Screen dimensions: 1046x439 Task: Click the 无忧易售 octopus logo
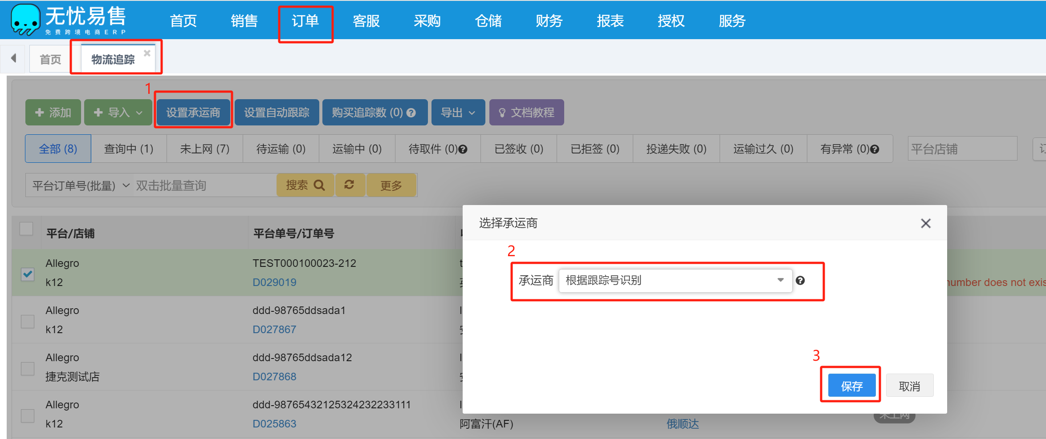[25, 20]
